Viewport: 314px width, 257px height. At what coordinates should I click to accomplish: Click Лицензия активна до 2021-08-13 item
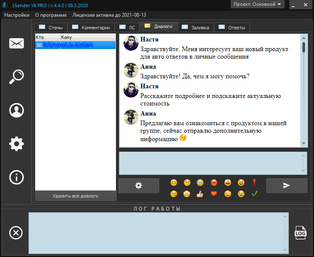point(109,15)
